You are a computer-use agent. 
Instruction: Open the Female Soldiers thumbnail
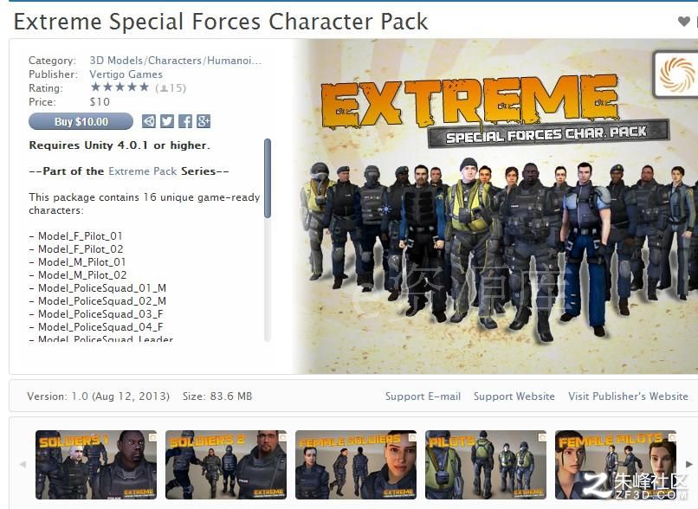356,465
